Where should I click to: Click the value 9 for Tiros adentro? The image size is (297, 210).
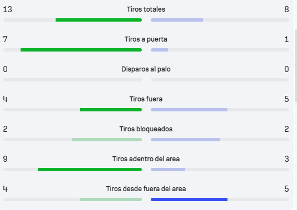(x=6, y=159)
